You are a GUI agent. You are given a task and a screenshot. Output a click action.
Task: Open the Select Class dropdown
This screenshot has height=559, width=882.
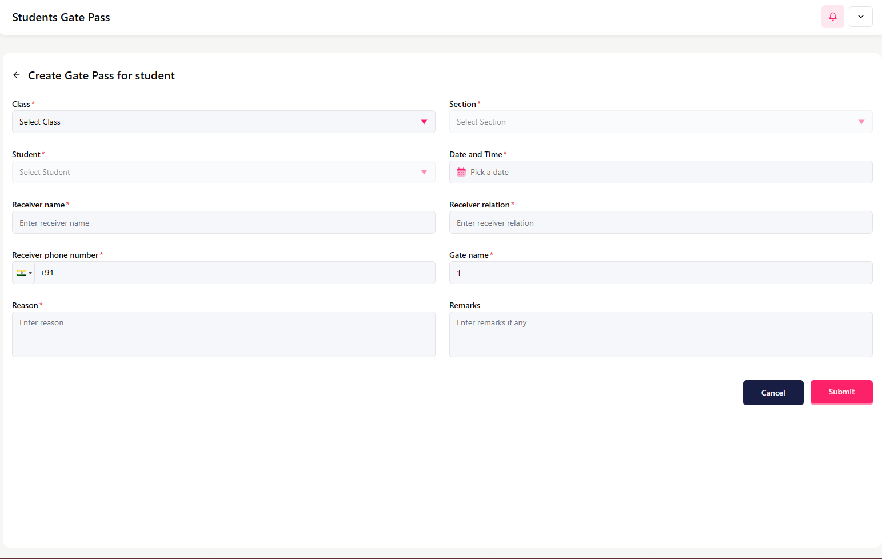pyautogui.click(x=217, y=122)
